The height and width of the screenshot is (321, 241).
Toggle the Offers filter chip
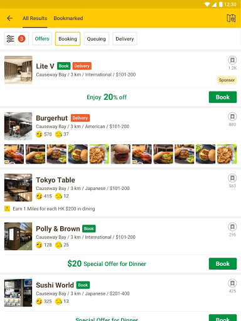42,39
